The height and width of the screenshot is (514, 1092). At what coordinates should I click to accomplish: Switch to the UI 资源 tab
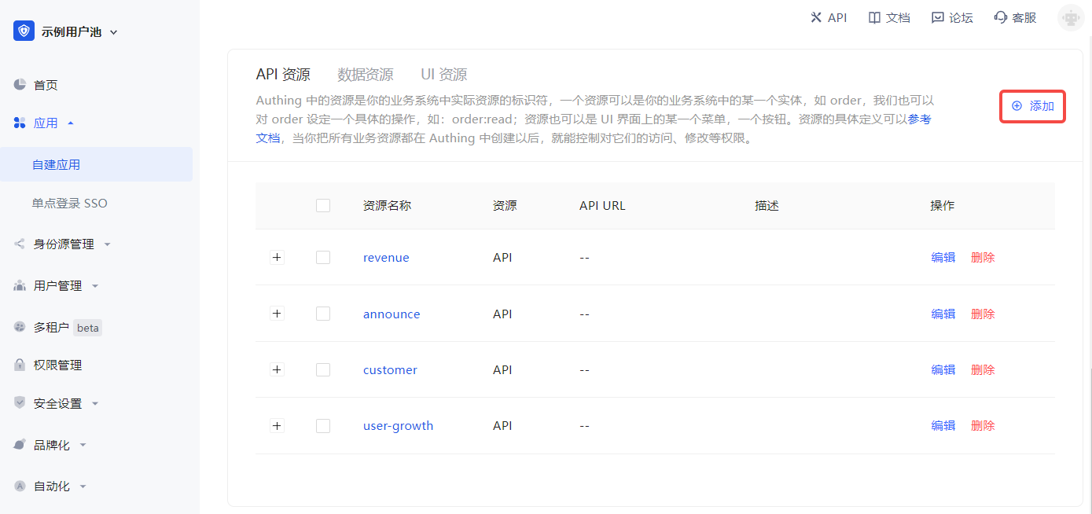point(444,75)
